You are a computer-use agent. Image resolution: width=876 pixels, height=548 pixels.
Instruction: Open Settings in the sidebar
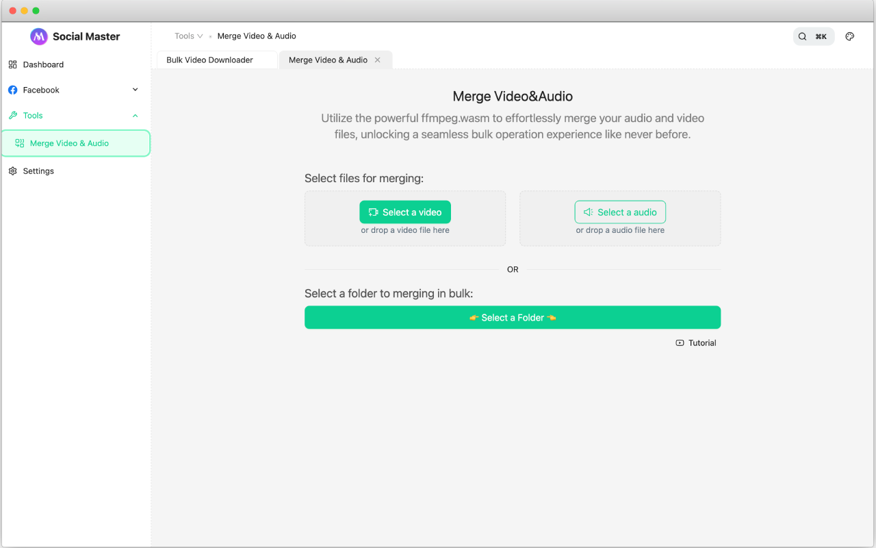(x=75, y=171)
